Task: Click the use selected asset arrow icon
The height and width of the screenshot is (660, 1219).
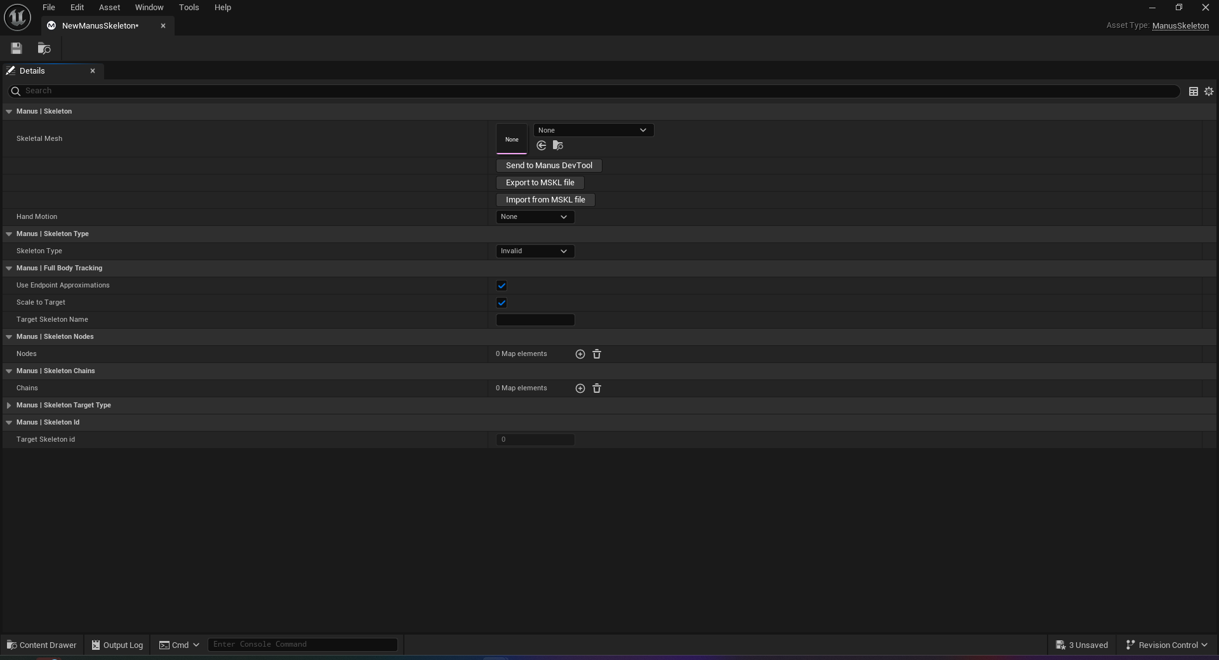Action: tap(541, 145)
